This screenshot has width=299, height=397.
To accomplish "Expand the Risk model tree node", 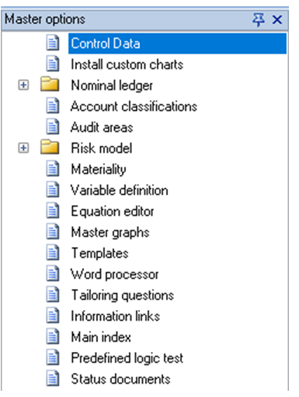I will [23, 148].
